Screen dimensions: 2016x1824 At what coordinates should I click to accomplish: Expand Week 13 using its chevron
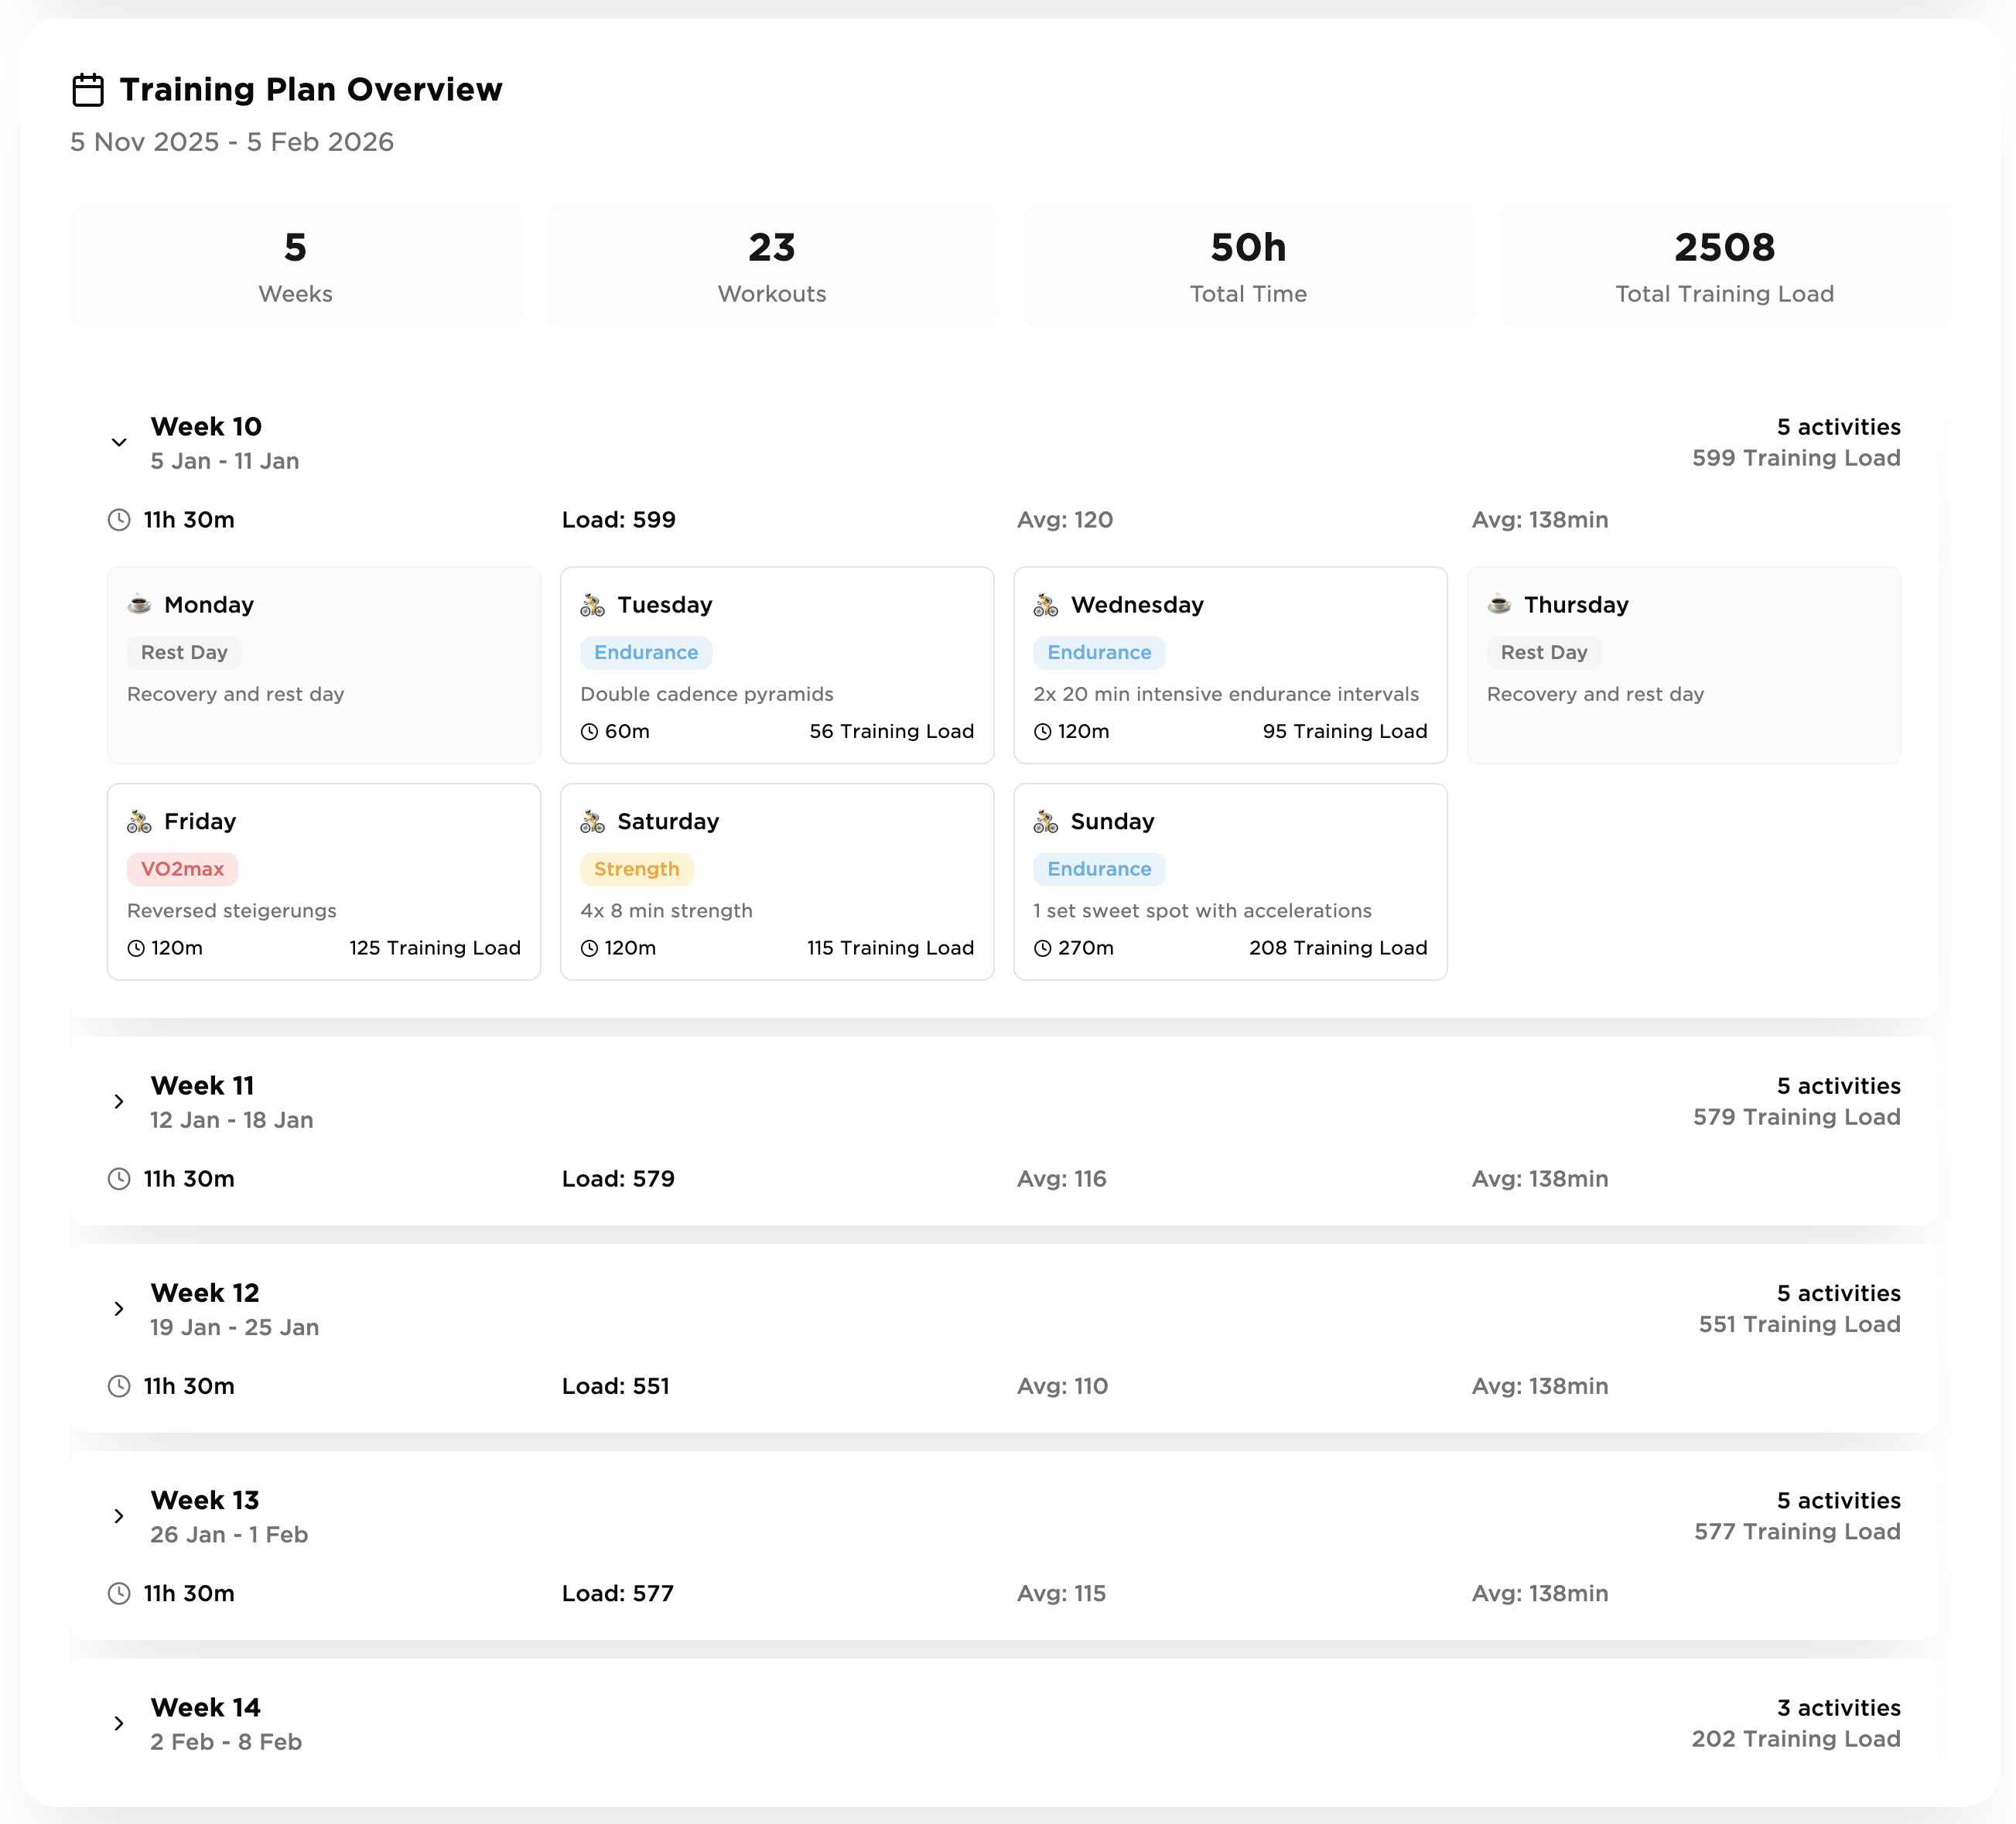[x=119, y=1516]
